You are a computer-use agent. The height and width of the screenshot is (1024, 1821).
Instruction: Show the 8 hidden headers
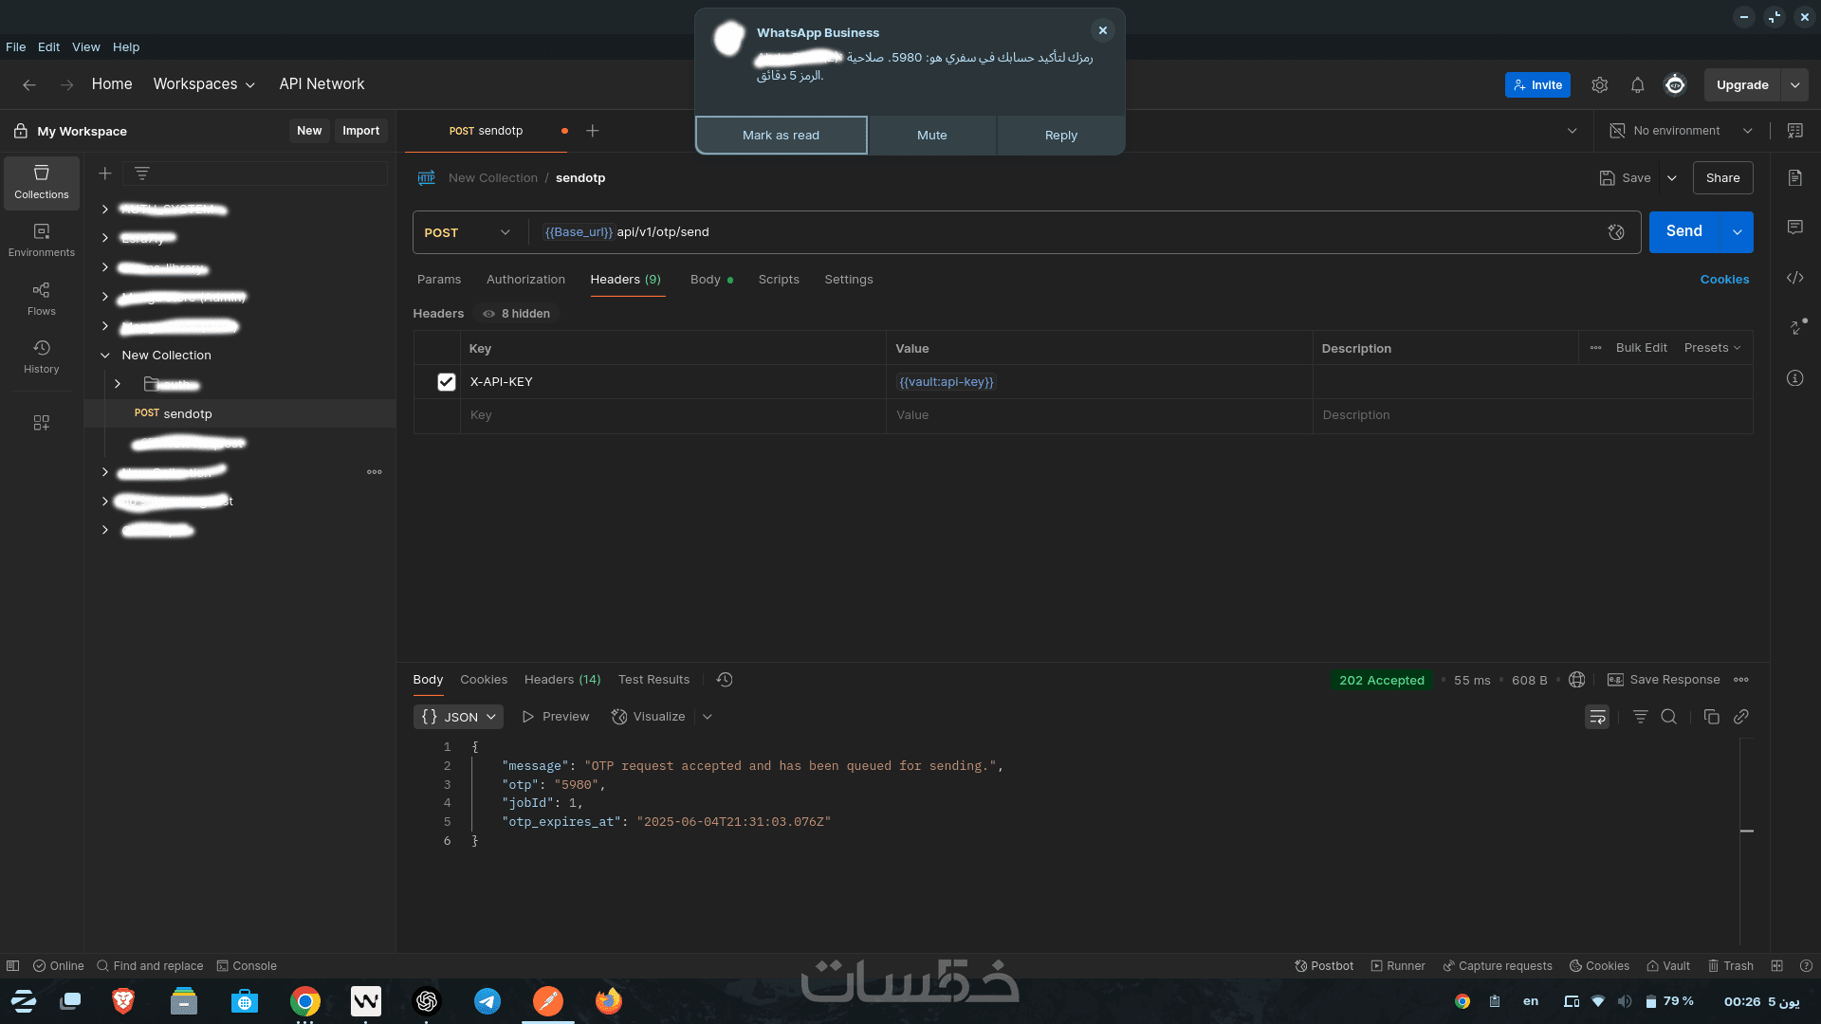pyautogui.click(x=517, y=314)
